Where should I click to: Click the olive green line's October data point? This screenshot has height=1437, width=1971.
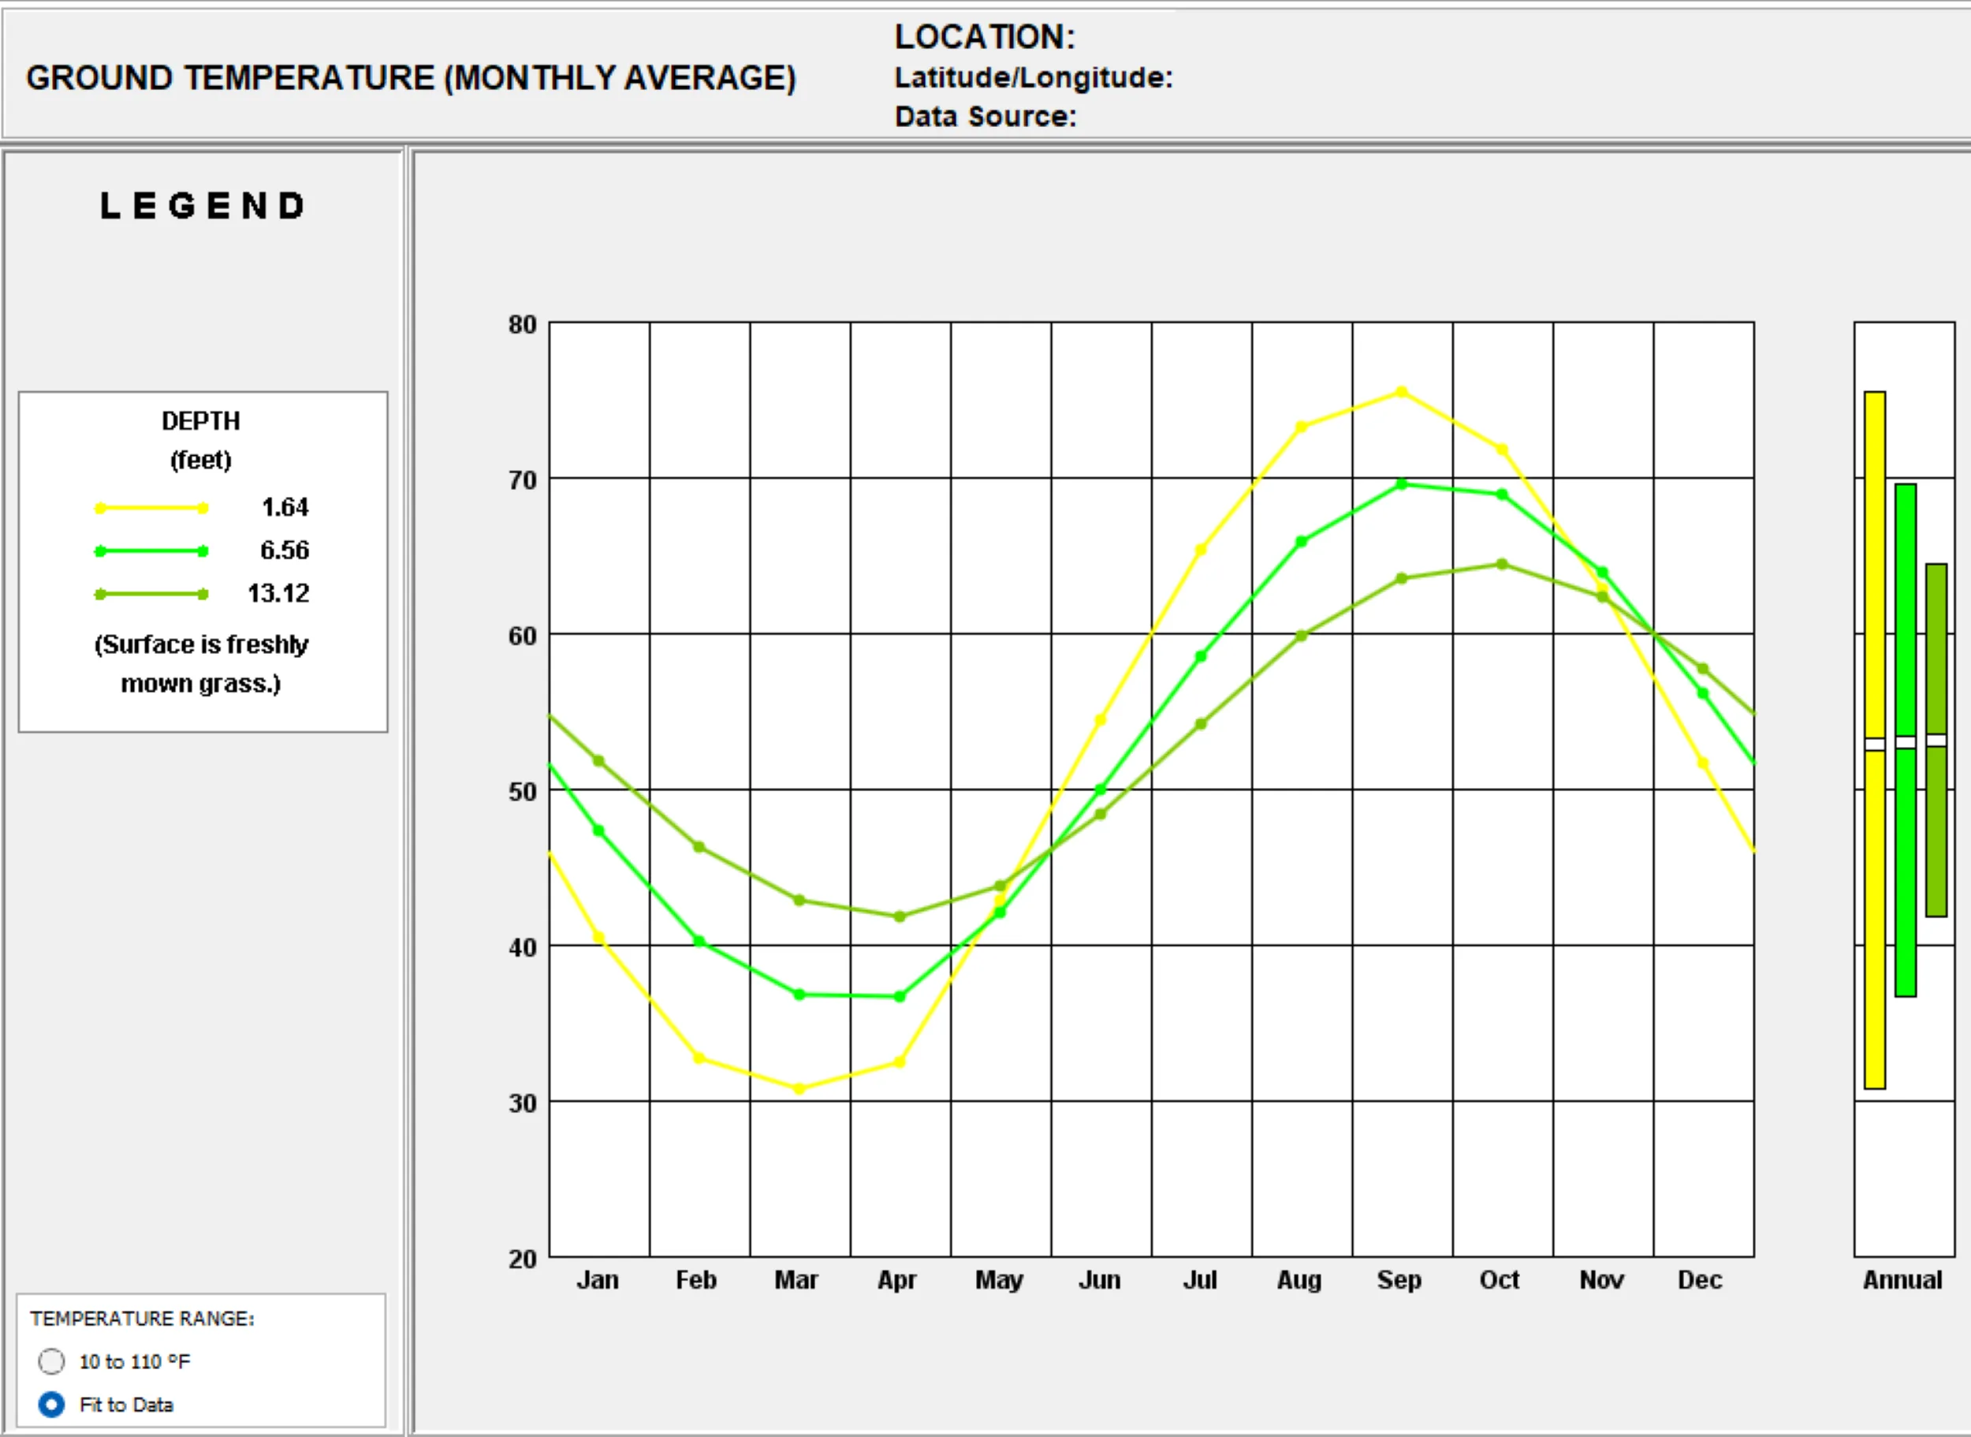pyautogui.click(x=1503, y=565)
